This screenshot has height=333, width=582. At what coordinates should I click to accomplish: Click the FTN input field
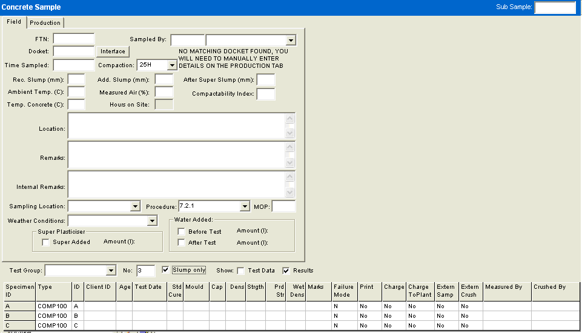click(74, 39)
